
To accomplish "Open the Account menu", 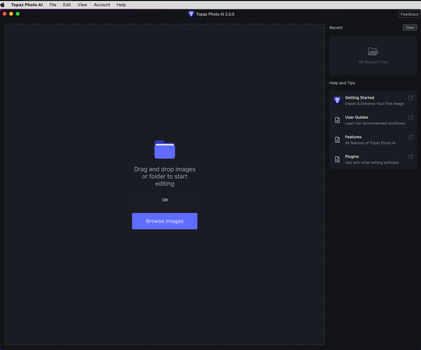I will pyautogui.click(x=102, y=4).
